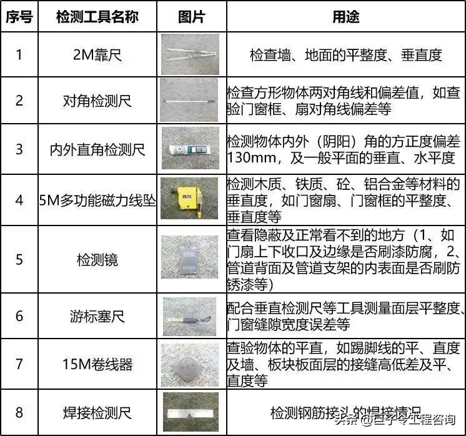This screenshot has height=436, width=466.
Task: Click the name cell 5M多功能磁力线坠
Action: tap(97, 200)
